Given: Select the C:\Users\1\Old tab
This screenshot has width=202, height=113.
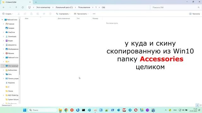Looking at the screenshot, I should 16,2.
